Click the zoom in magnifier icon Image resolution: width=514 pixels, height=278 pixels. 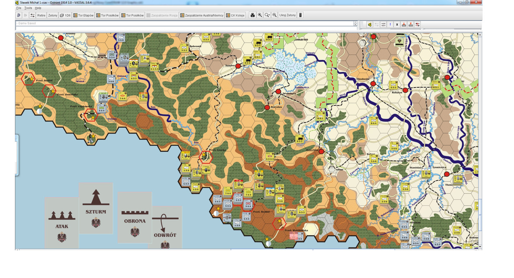[x=260, y=15]
